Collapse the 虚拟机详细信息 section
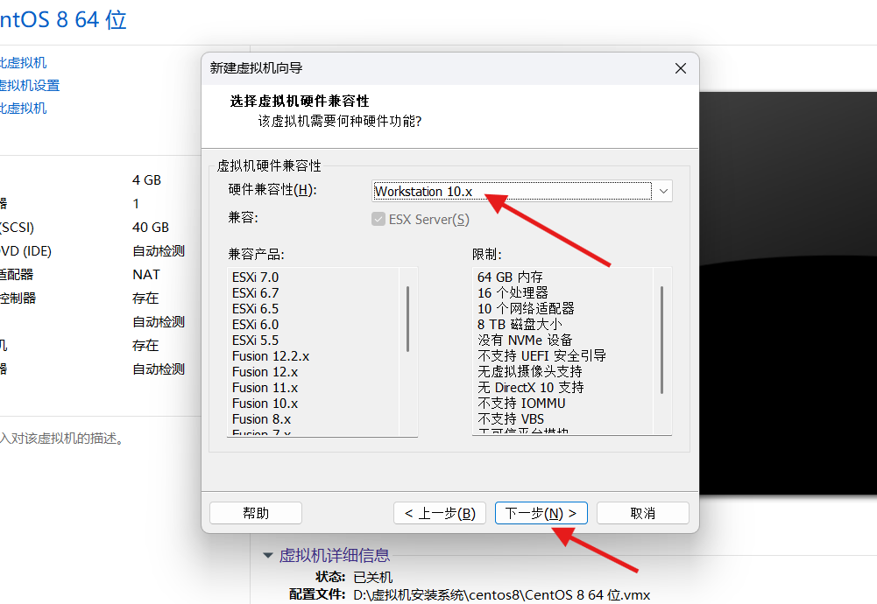877x604 pixels. [268, 555]
